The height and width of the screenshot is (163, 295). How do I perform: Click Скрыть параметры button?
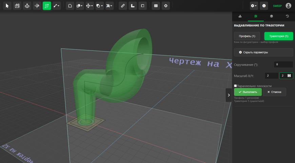tap(263, 52)
